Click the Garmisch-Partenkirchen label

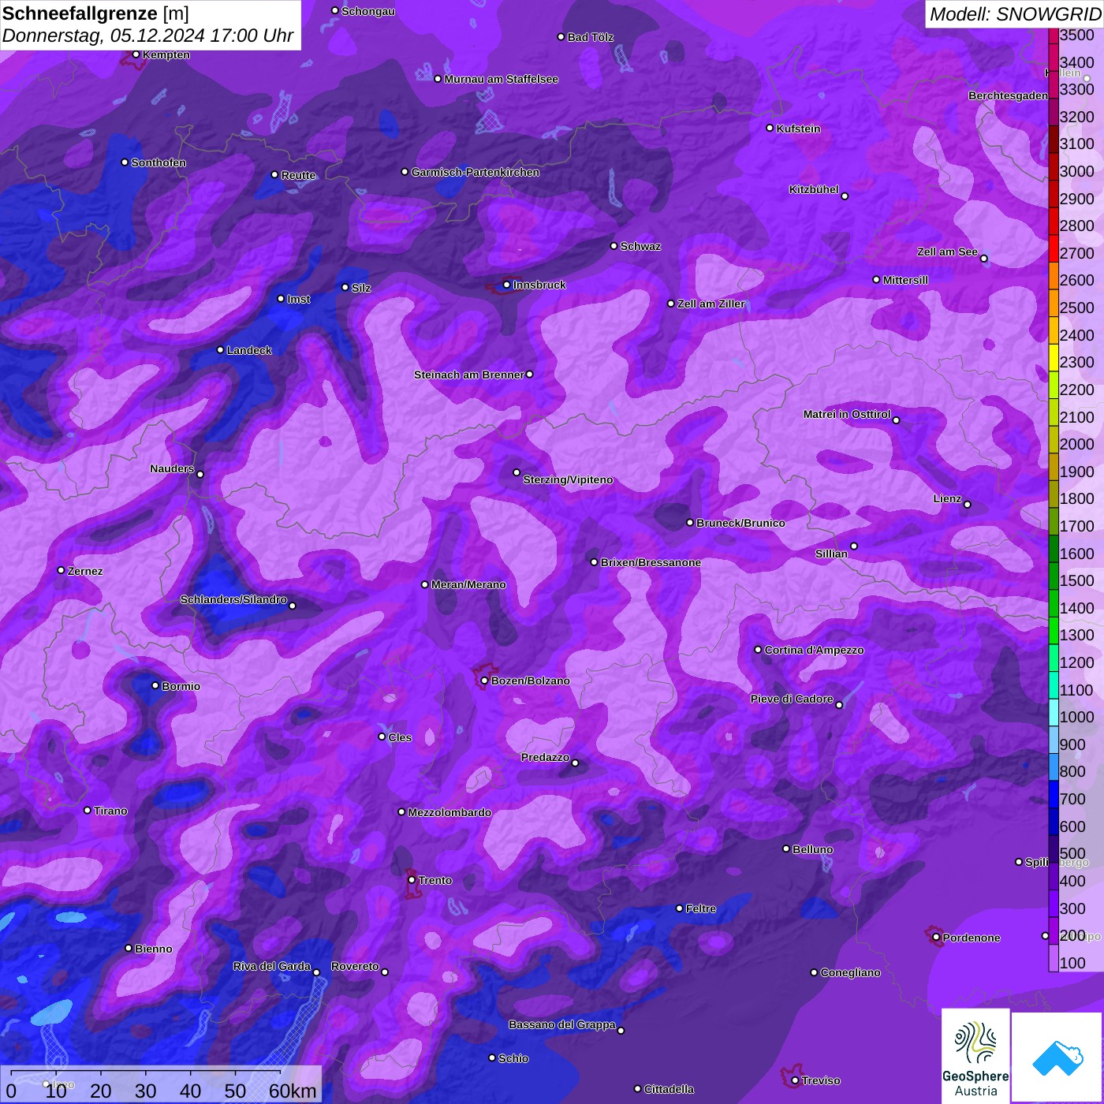[476, 172]
